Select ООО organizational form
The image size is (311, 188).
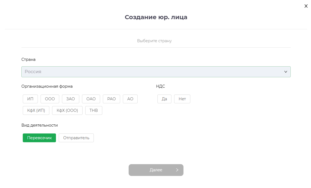click(x=50, y=99)
